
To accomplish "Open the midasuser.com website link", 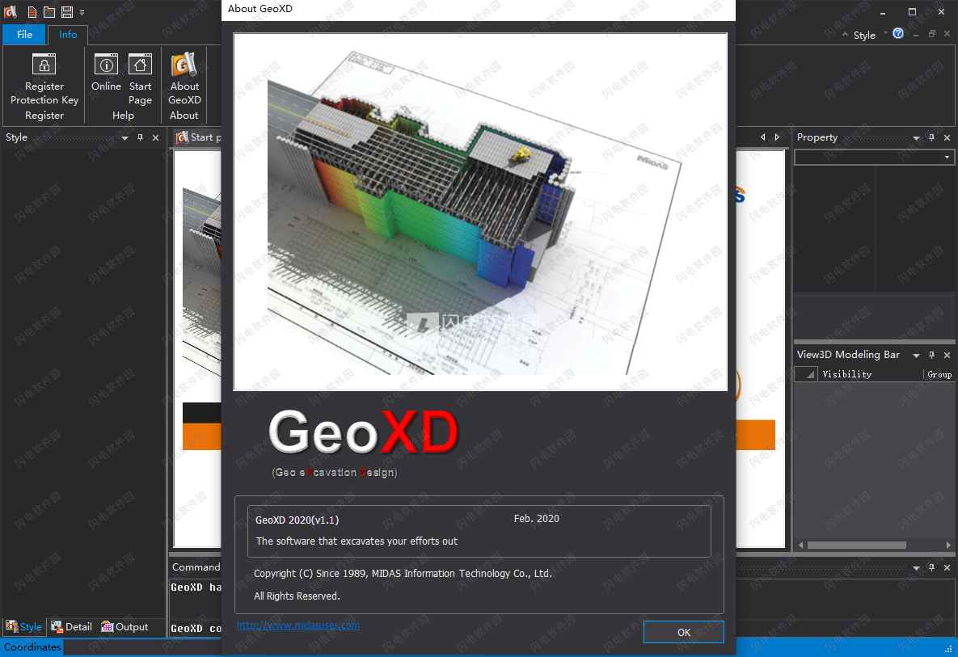I will (298, 625).
